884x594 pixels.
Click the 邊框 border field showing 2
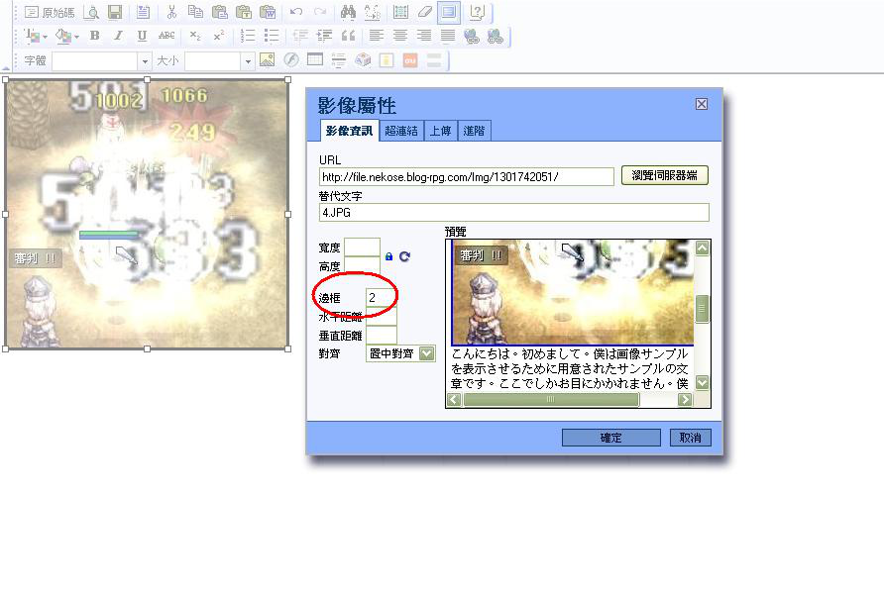[x=381, y=297]
